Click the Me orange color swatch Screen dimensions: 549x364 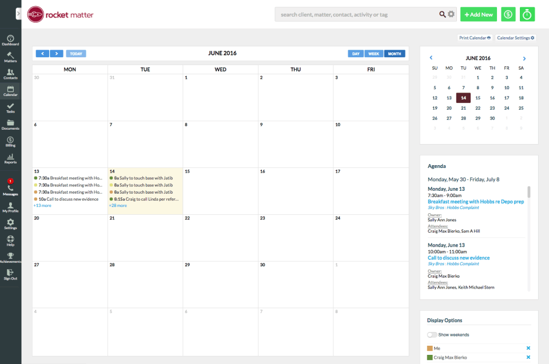[430, 348]
